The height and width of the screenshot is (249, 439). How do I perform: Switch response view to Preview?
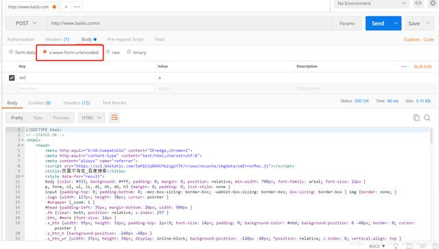coord(61,118)
